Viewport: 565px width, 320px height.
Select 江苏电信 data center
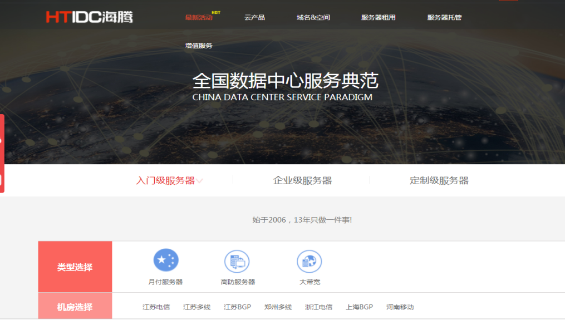(156, 307)
